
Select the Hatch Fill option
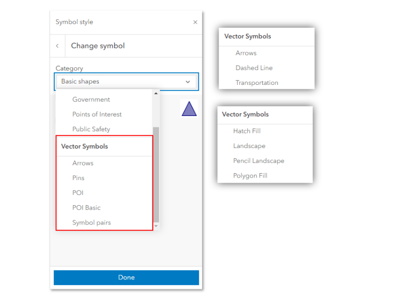[247, 131]
